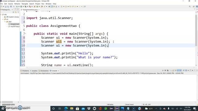
Task: Click the Smart Insert status bar entry
Action: (129, 105)
